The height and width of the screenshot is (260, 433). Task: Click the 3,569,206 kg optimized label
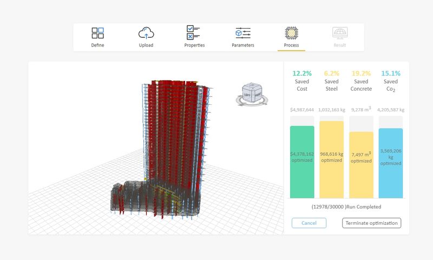391,157
